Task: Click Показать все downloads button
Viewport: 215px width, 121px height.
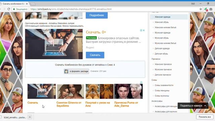Action: pyautogui.click(x=205, y=117)
